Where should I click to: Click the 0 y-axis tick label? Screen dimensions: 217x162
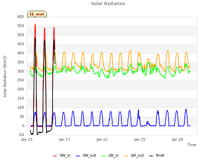[x=23, y=126]
